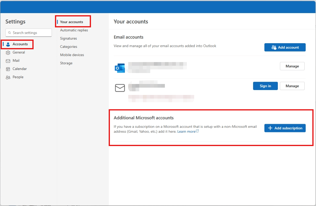The height and width of the screenshot is (206, 316).
Task: Click the envelope icon beside second account
Action: click(120, 88)
